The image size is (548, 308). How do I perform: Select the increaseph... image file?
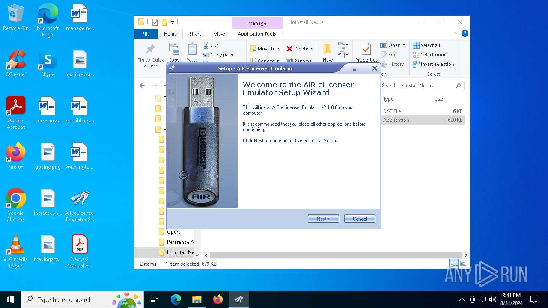coord(48,203)
